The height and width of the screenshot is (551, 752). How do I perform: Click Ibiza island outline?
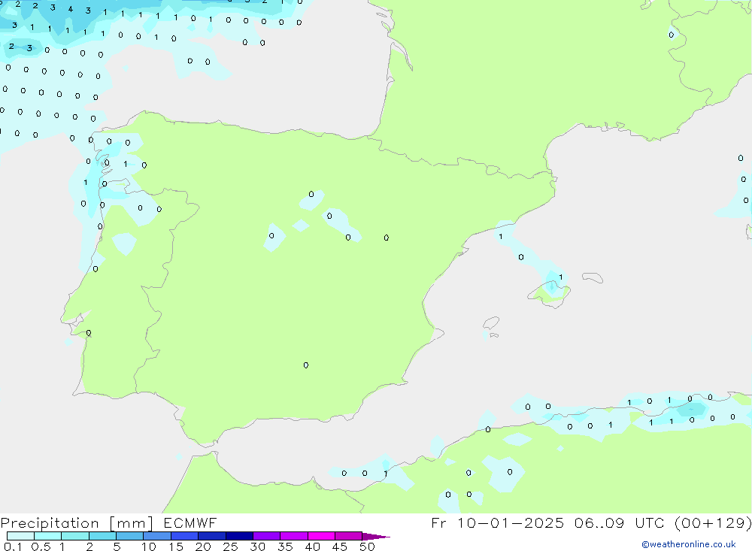tap(491, 323)
